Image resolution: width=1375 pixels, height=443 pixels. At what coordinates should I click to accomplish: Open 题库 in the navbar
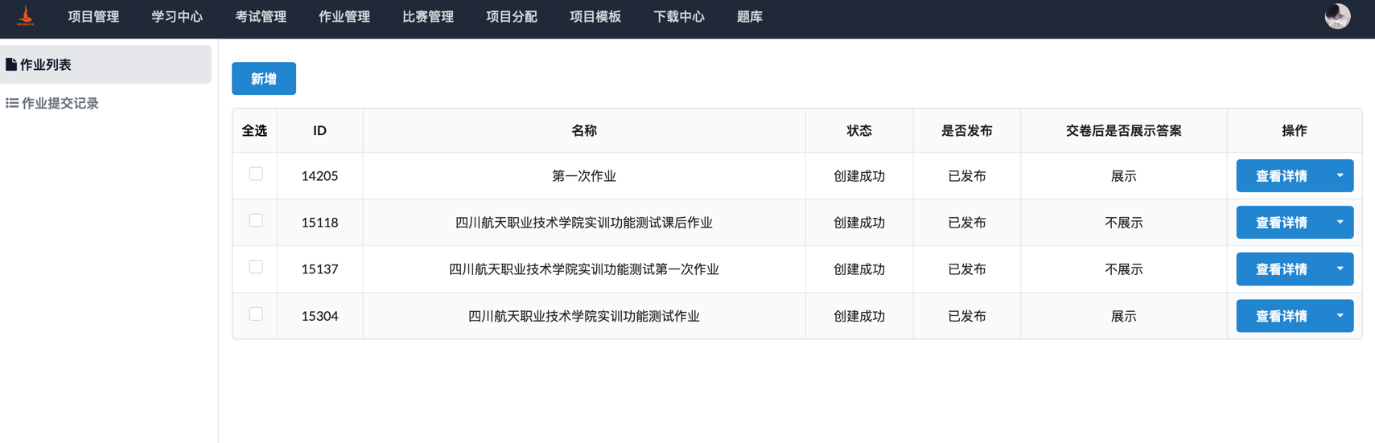pos(750,17)
